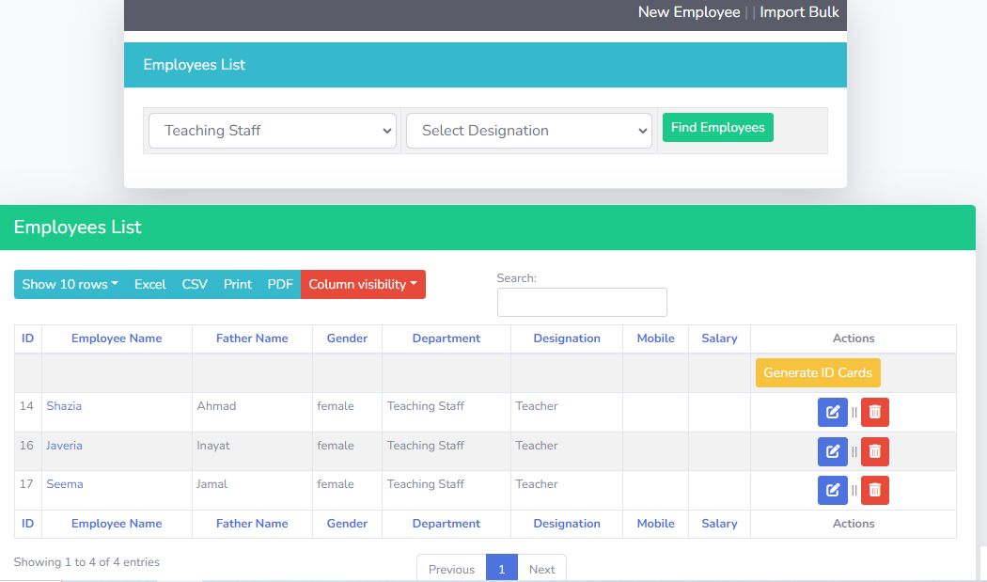This screenshot has height=582, width=987.
Task: Delete employee Javeria with trash icon
Action: tap(874, 451)
